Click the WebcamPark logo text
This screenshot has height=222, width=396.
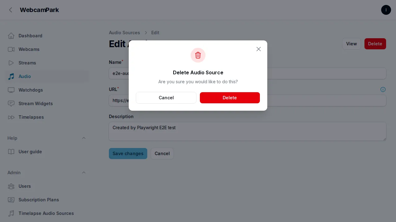pos(39,10)
